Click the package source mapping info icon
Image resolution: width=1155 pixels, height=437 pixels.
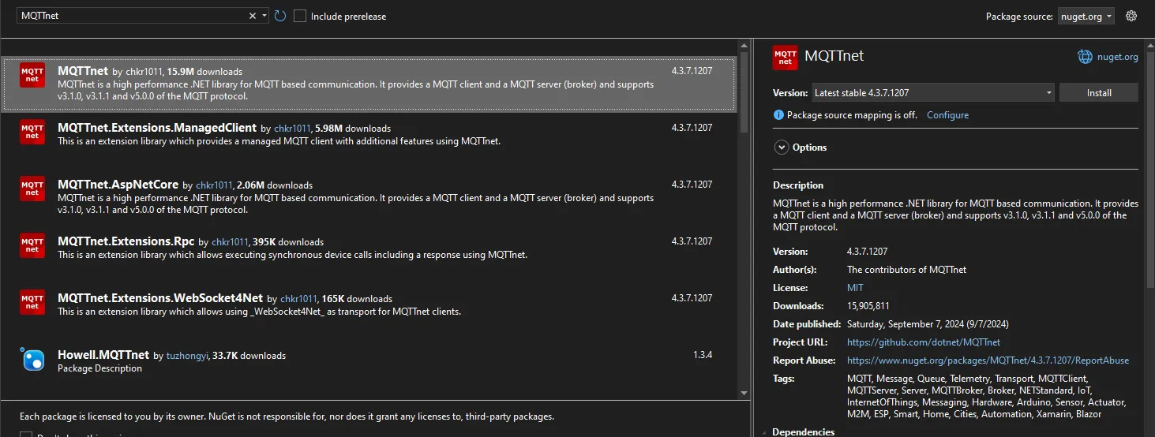click(779, 115)
